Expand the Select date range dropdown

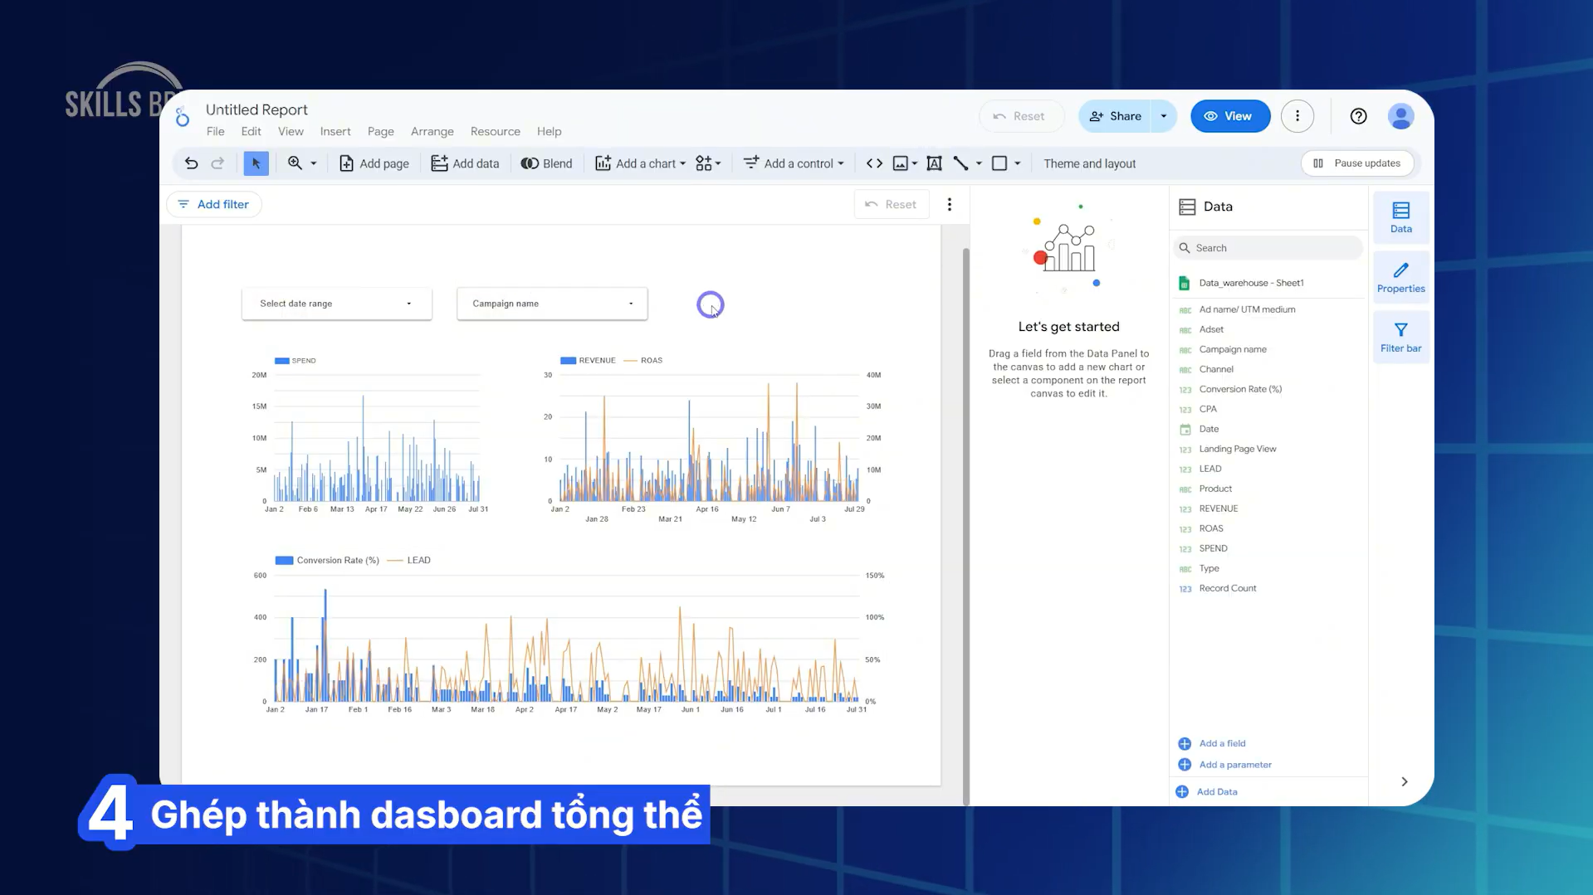[x=336, y=304]
